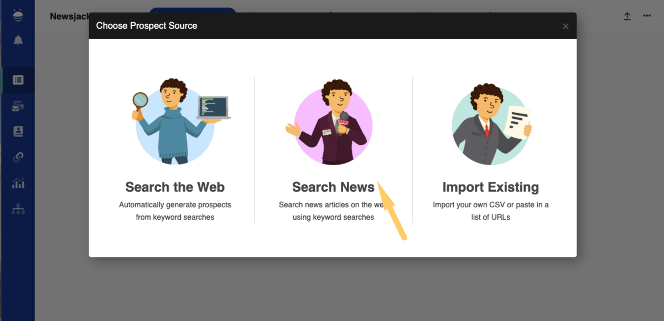This screenshot has width=664, height=321.
Task: Click the magnifying glass researcher illustration
Action: click(x=176, y=122)
